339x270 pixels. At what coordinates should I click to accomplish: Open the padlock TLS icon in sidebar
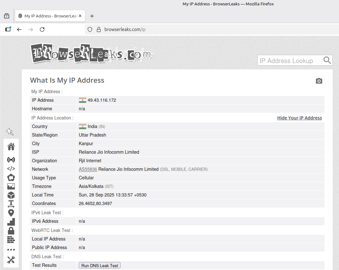point(11,230)
